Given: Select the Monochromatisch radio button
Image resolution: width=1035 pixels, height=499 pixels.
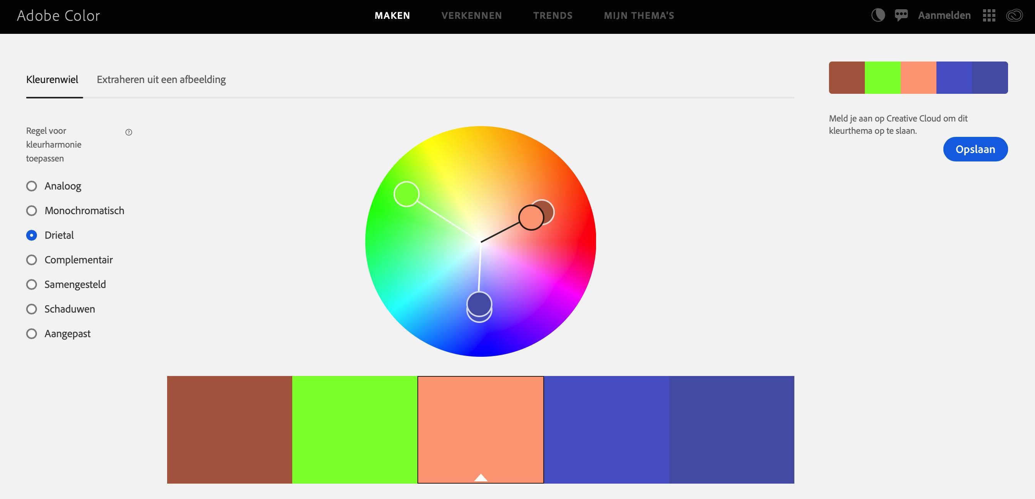Looking at the screenshot, I should coord(32,211).
